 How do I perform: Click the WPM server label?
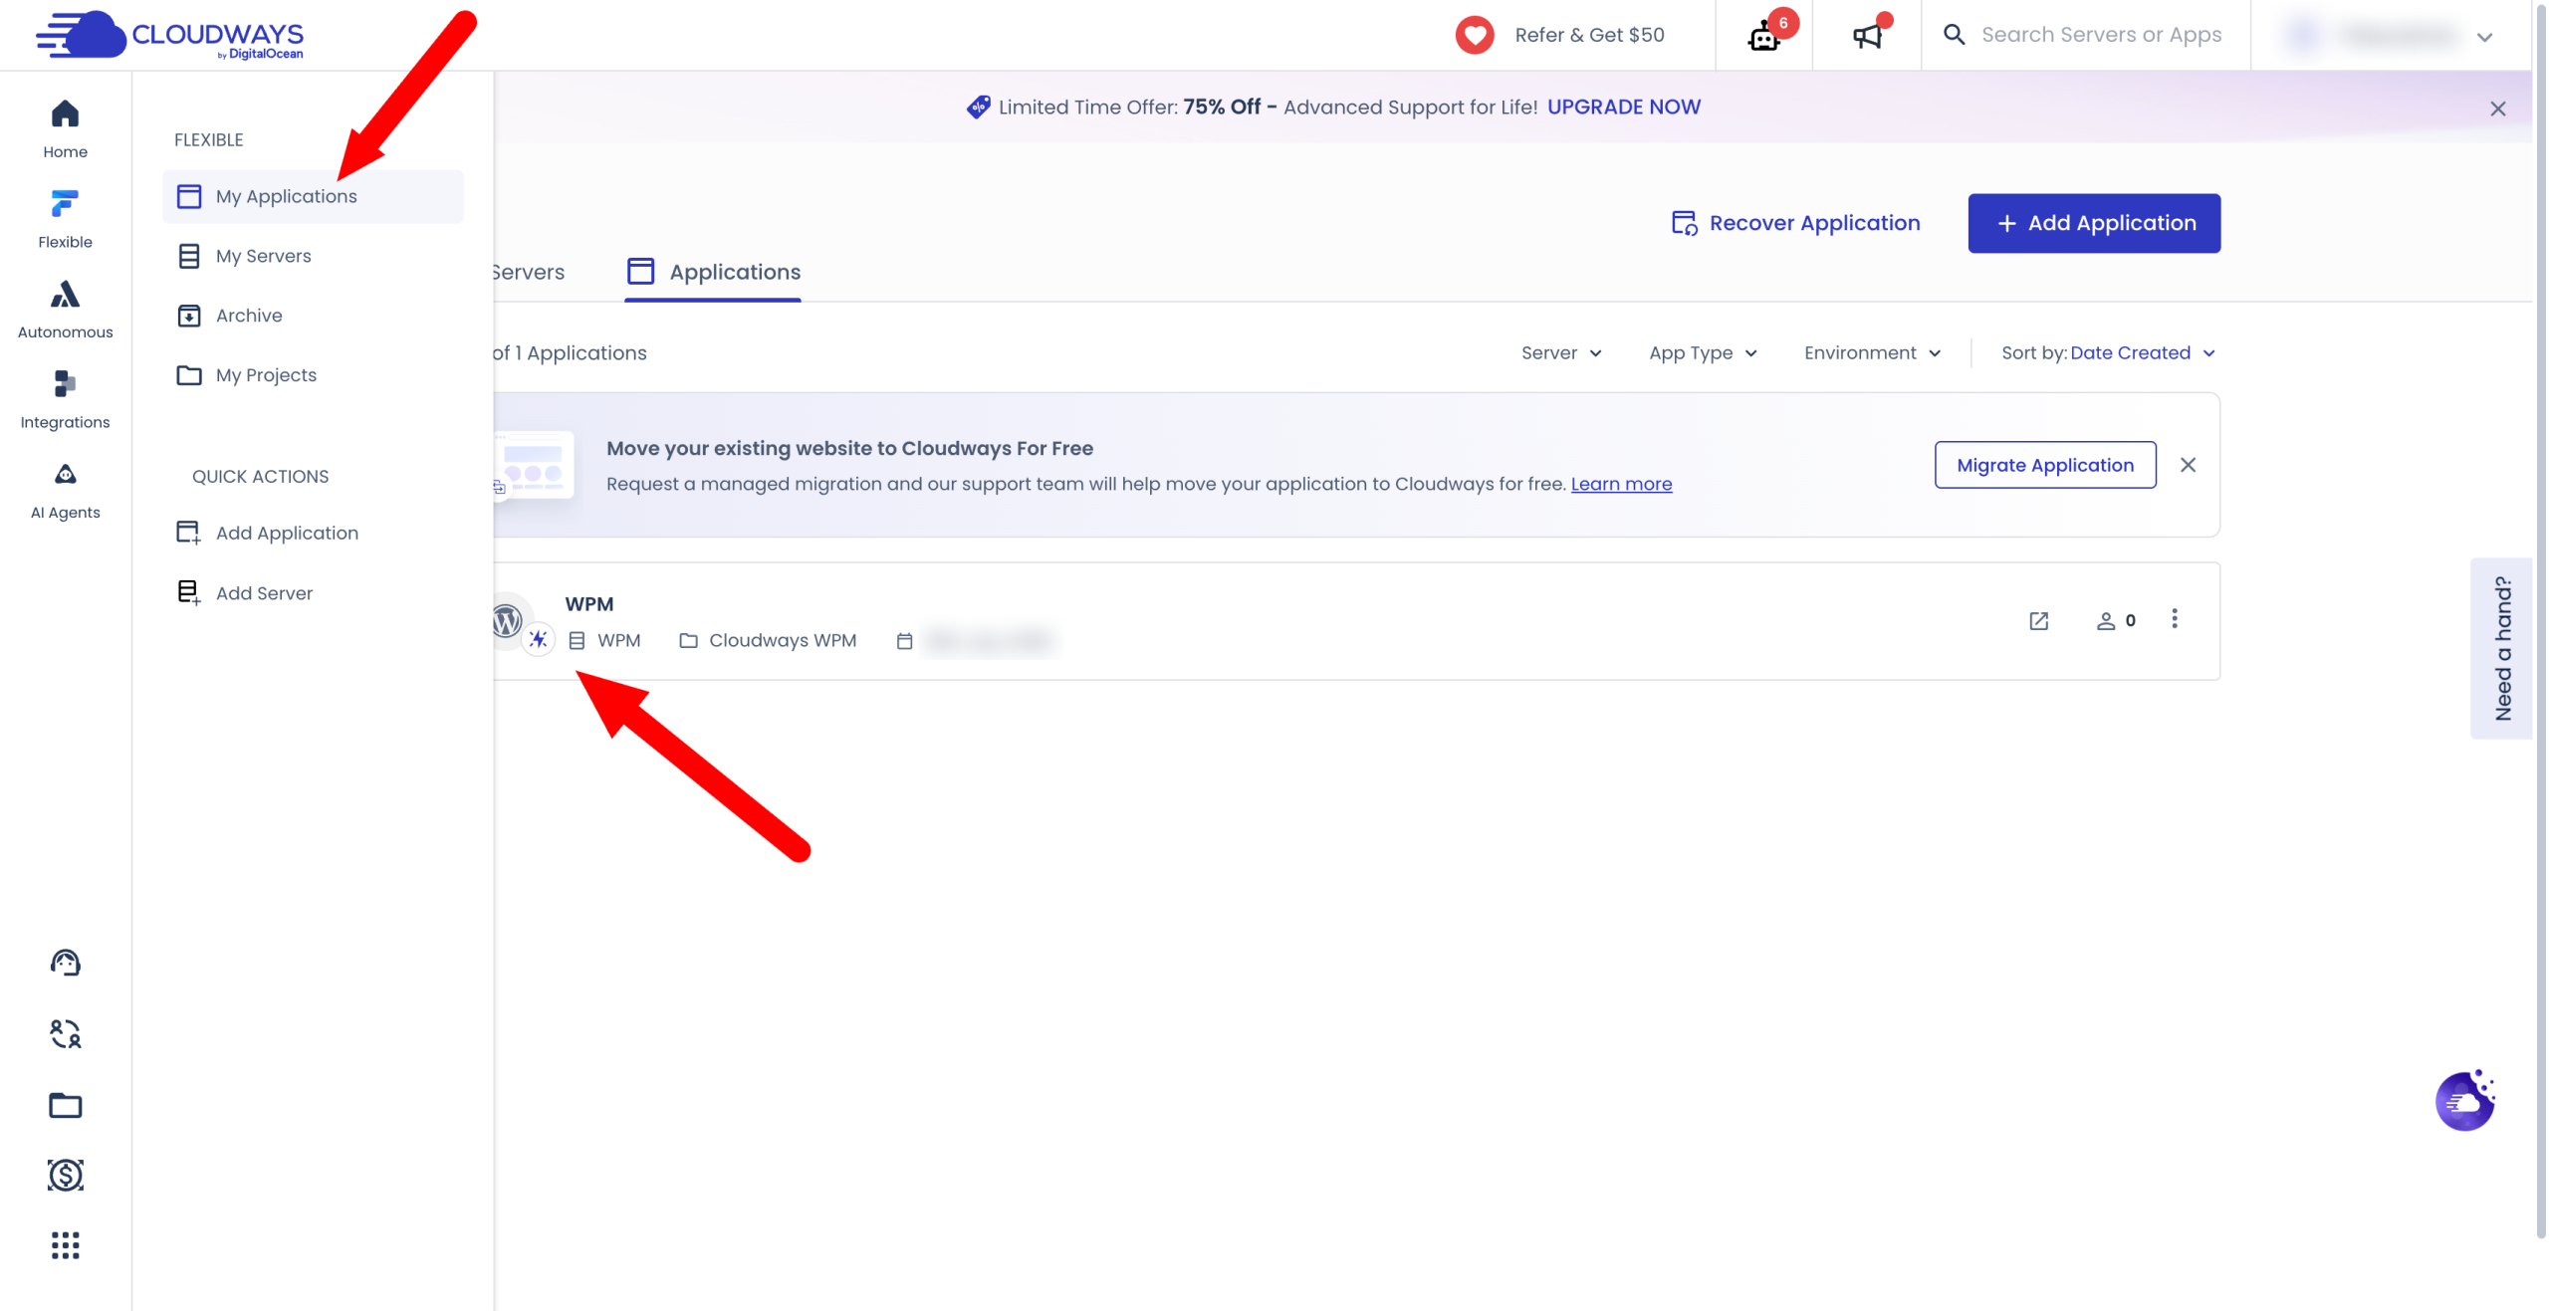pos(618,640)
